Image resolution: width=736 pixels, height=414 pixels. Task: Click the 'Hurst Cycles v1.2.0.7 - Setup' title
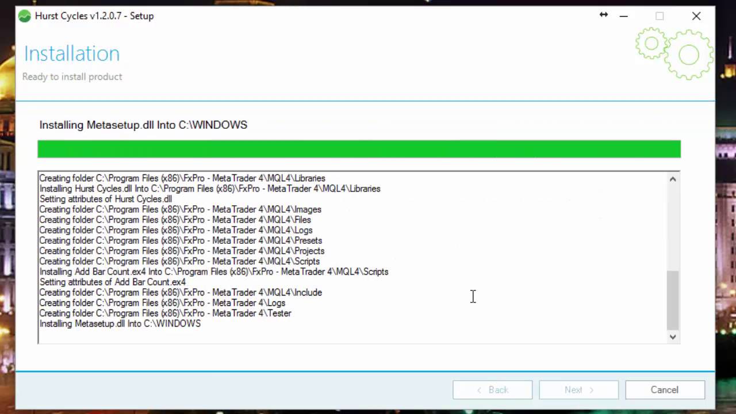[94, 16]
